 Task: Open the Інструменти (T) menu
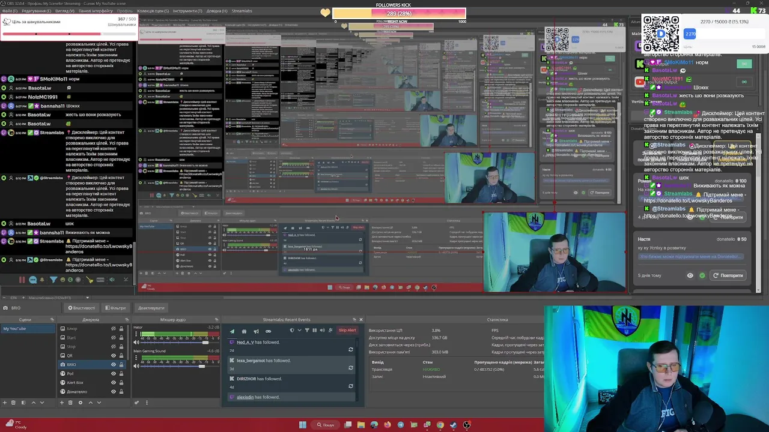coord(187,11)
